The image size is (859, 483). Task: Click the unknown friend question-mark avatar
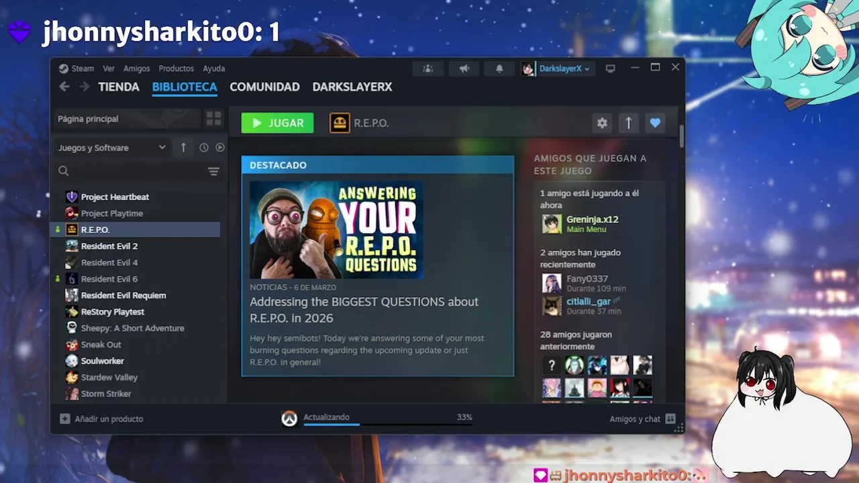552,366
